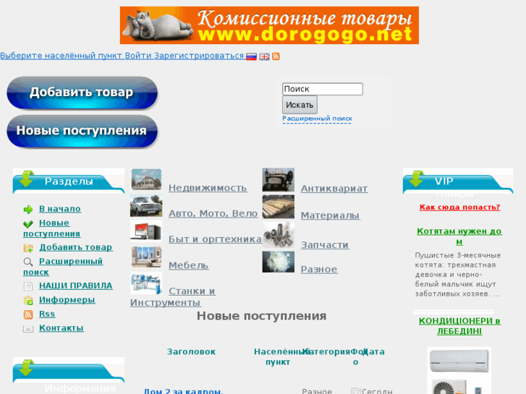Screen dimensions: 526x394
Task: Open the thumbnail for Разное category
Action: coord(279,262)
